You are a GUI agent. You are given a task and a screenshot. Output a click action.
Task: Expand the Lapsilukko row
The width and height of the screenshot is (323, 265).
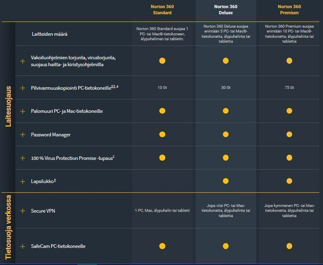(23, 181)
